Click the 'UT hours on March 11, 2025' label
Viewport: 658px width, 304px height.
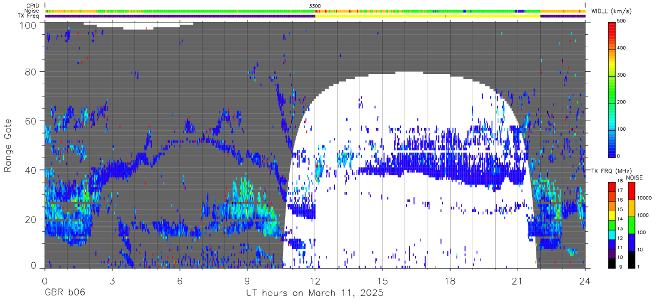[x=315, y=294]
